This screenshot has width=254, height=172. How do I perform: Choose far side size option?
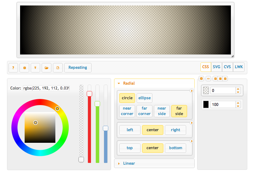[179, 111]
